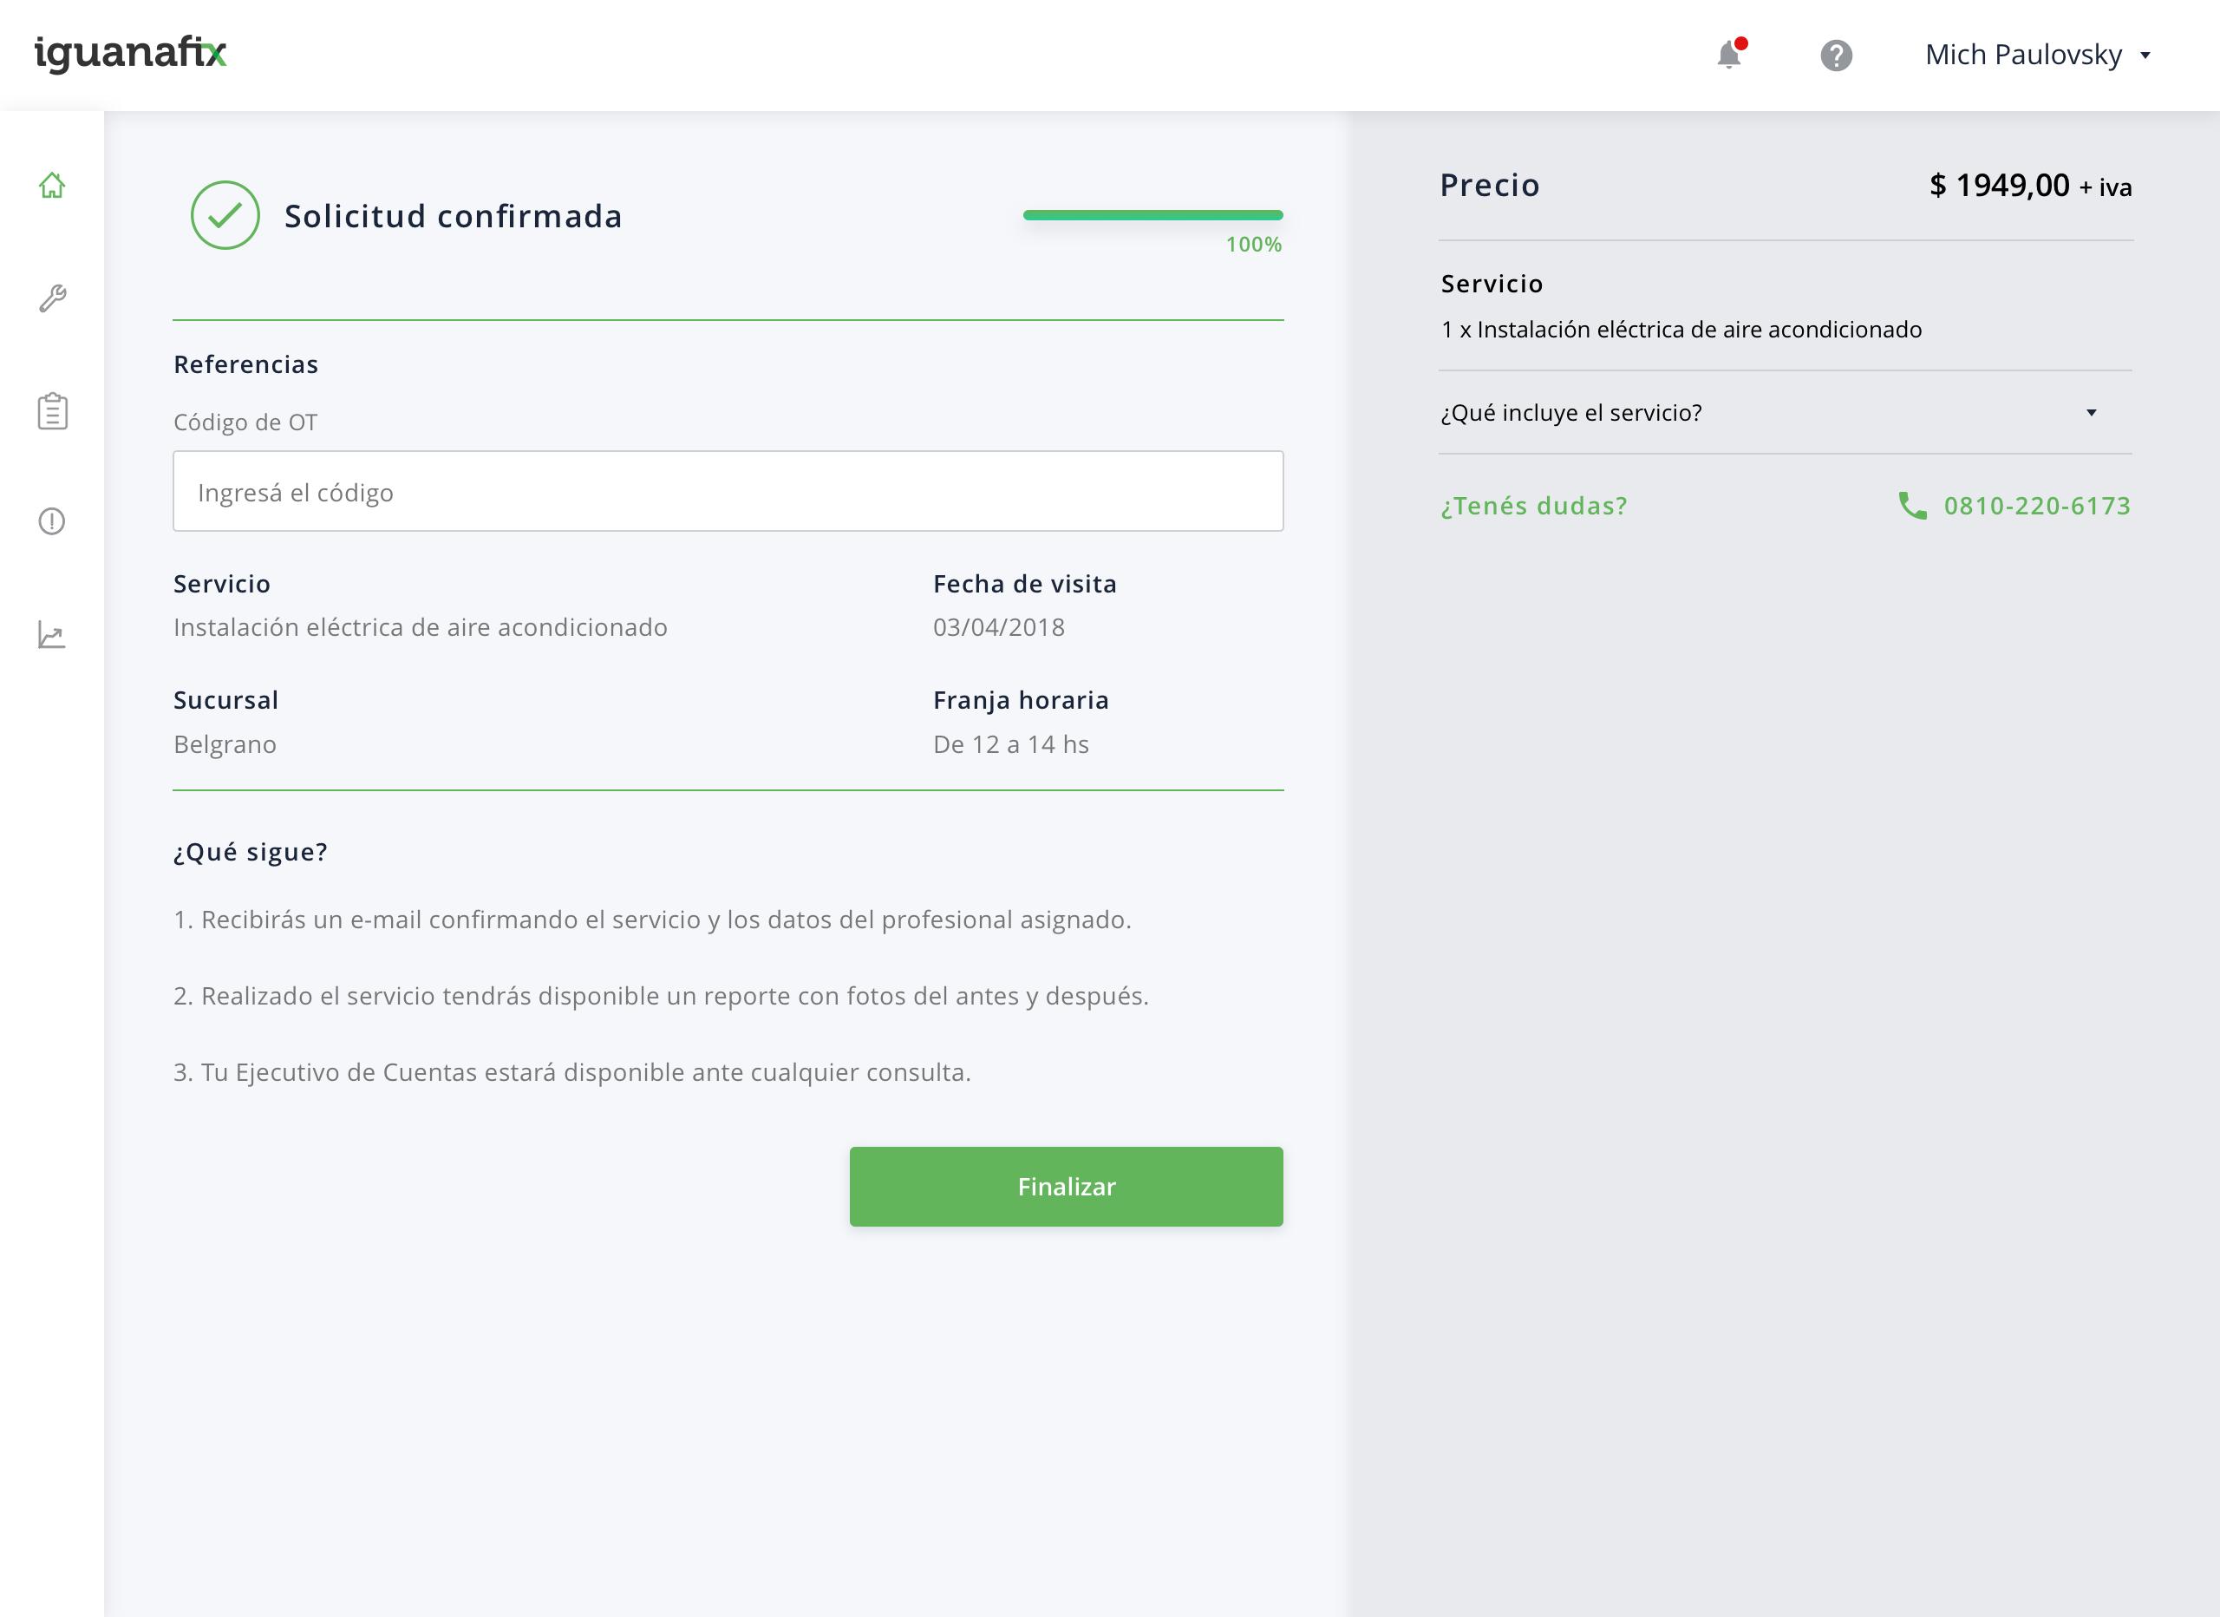Click the iguanafix logo
Image resolution: width=2220 pixels, height=1617 pixels.
point(130,54)
